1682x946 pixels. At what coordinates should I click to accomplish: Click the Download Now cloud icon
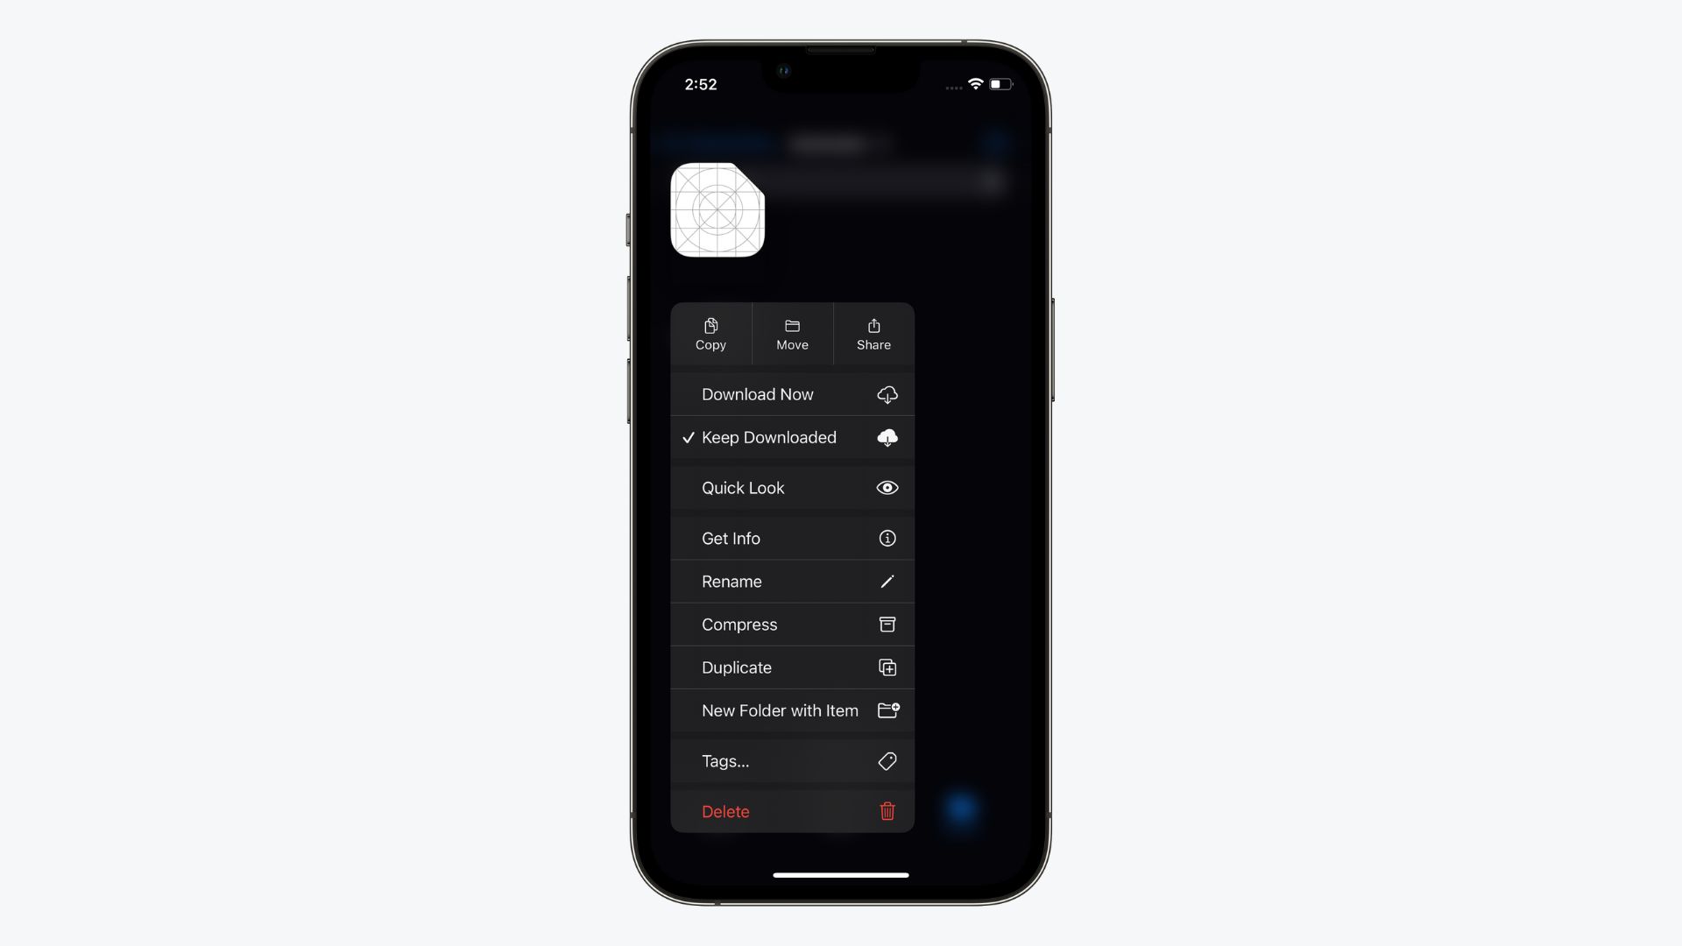point(887,394)
